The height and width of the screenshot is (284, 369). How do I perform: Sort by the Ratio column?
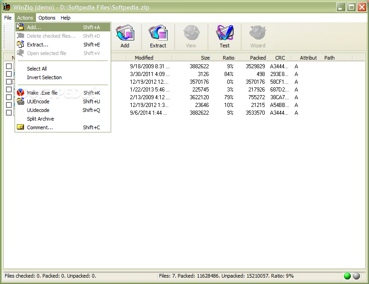coord(223,58)
